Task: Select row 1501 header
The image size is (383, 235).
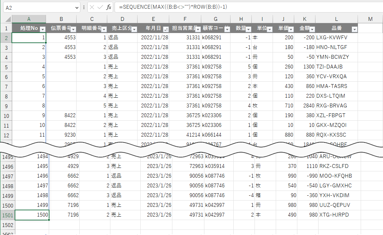Action: tap(8, 216)
